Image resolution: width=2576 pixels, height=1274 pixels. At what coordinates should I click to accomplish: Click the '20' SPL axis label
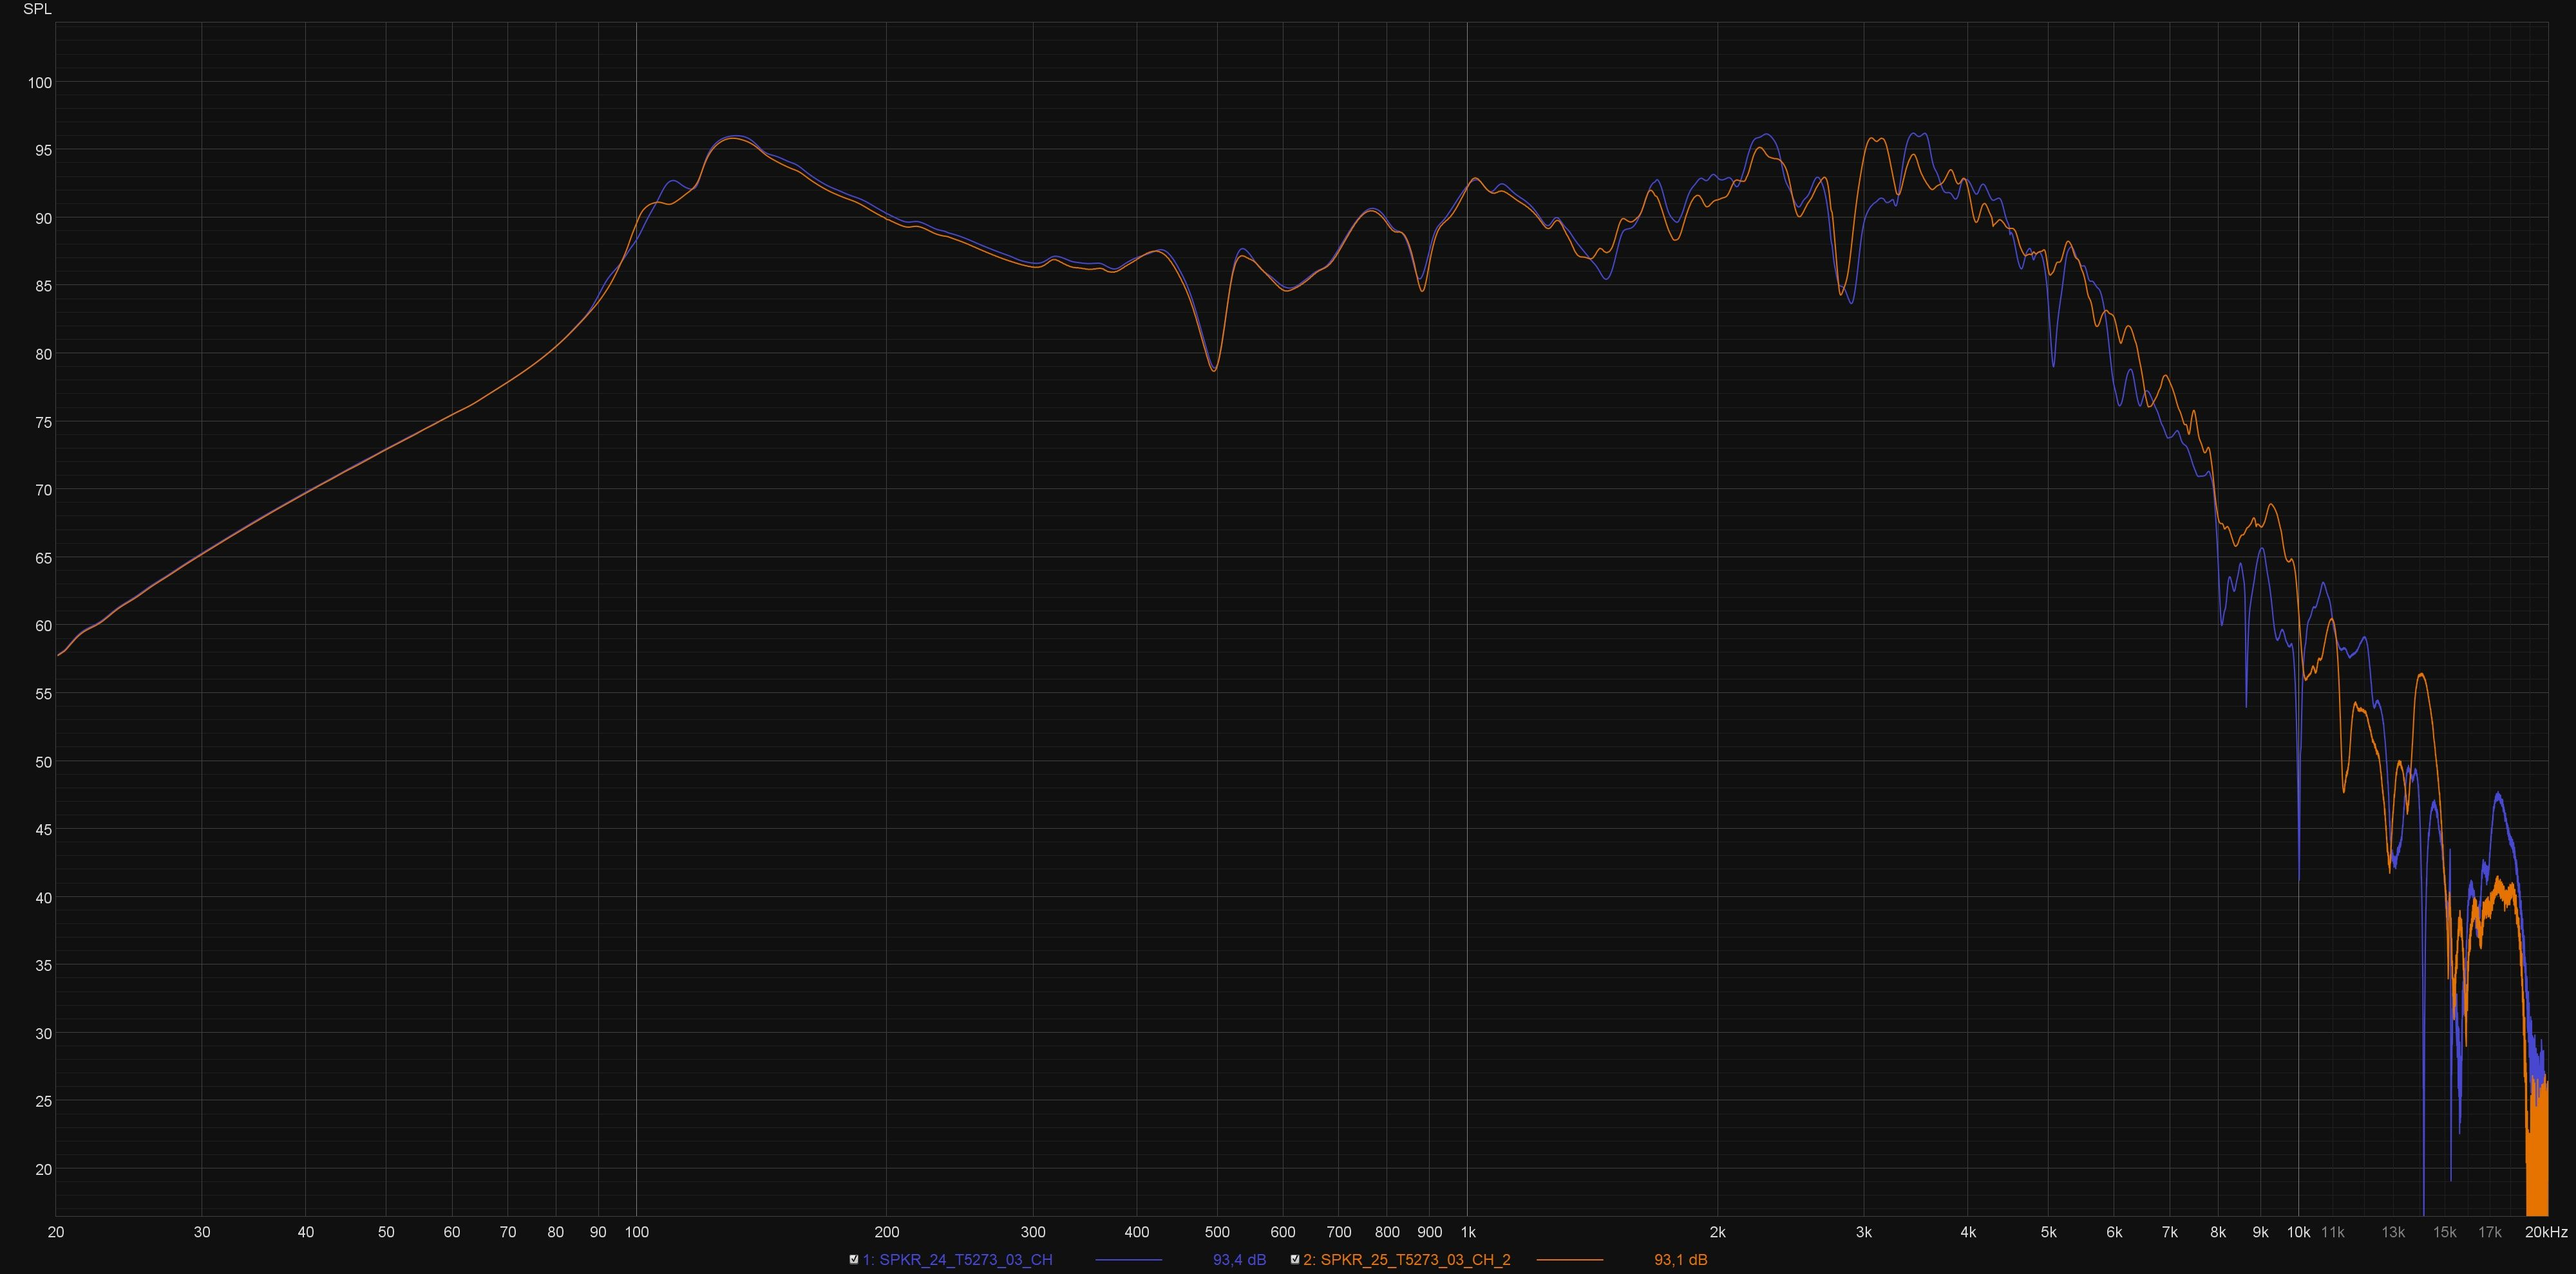(x=43, y=1169)
